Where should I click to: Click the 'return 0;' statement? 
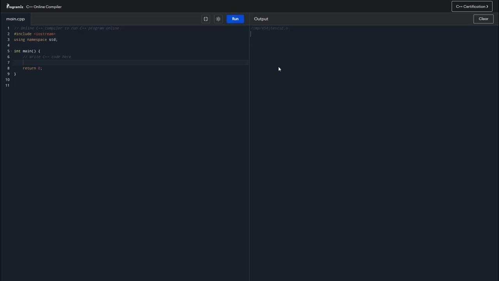[x=32, y=68]
